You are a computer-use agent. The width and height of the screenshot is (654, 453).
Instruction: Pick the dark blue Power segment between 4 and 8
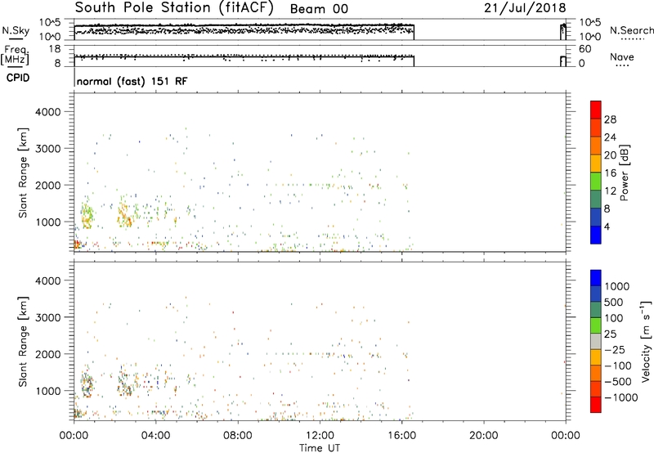point(596,217)
